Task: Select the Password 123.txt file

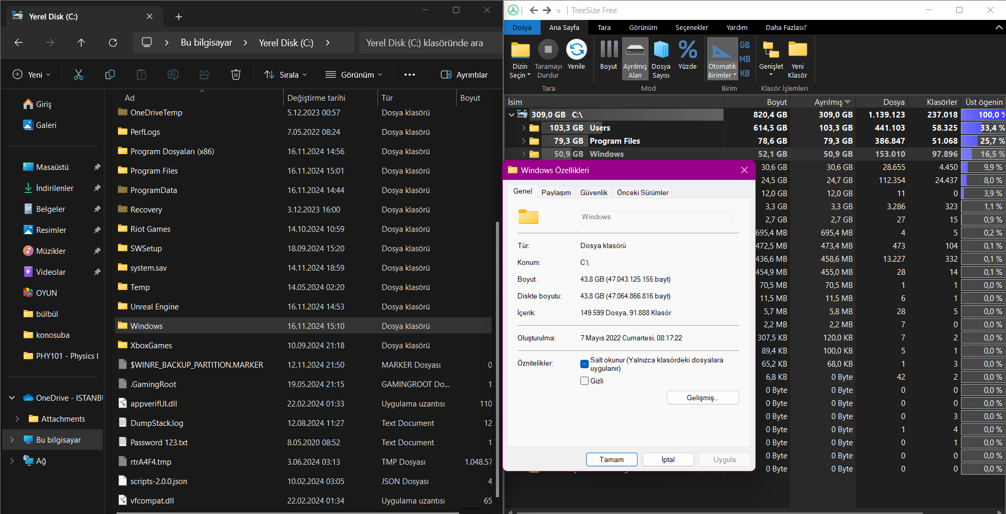Action: point(303,442)
